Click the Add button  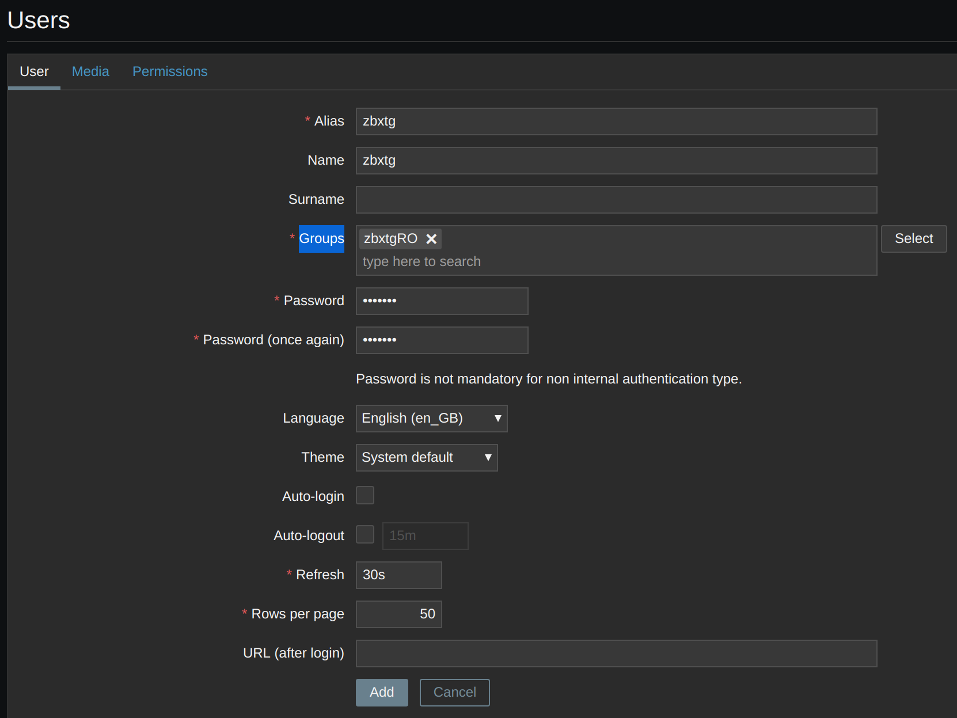tap(382, 692)
